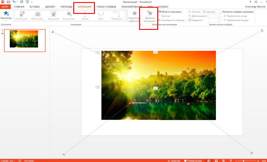This screenshot has height=162, width=267.
Task: Select the Линии motion path
Action: (x=85, y=16)
